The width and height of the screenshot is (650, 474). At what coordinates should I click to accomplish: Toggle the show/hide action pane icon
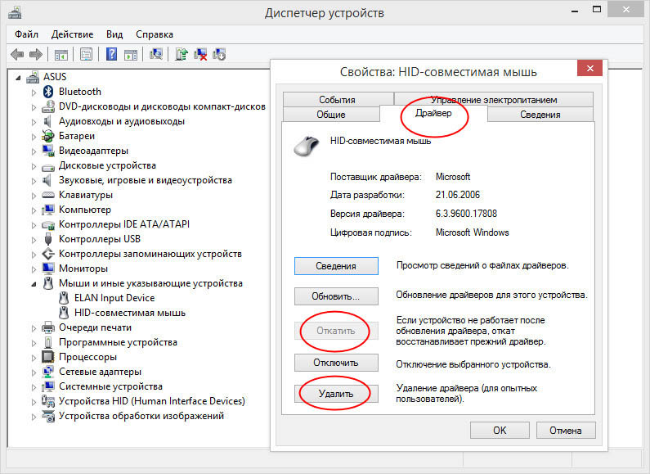(x=131, y=54)
